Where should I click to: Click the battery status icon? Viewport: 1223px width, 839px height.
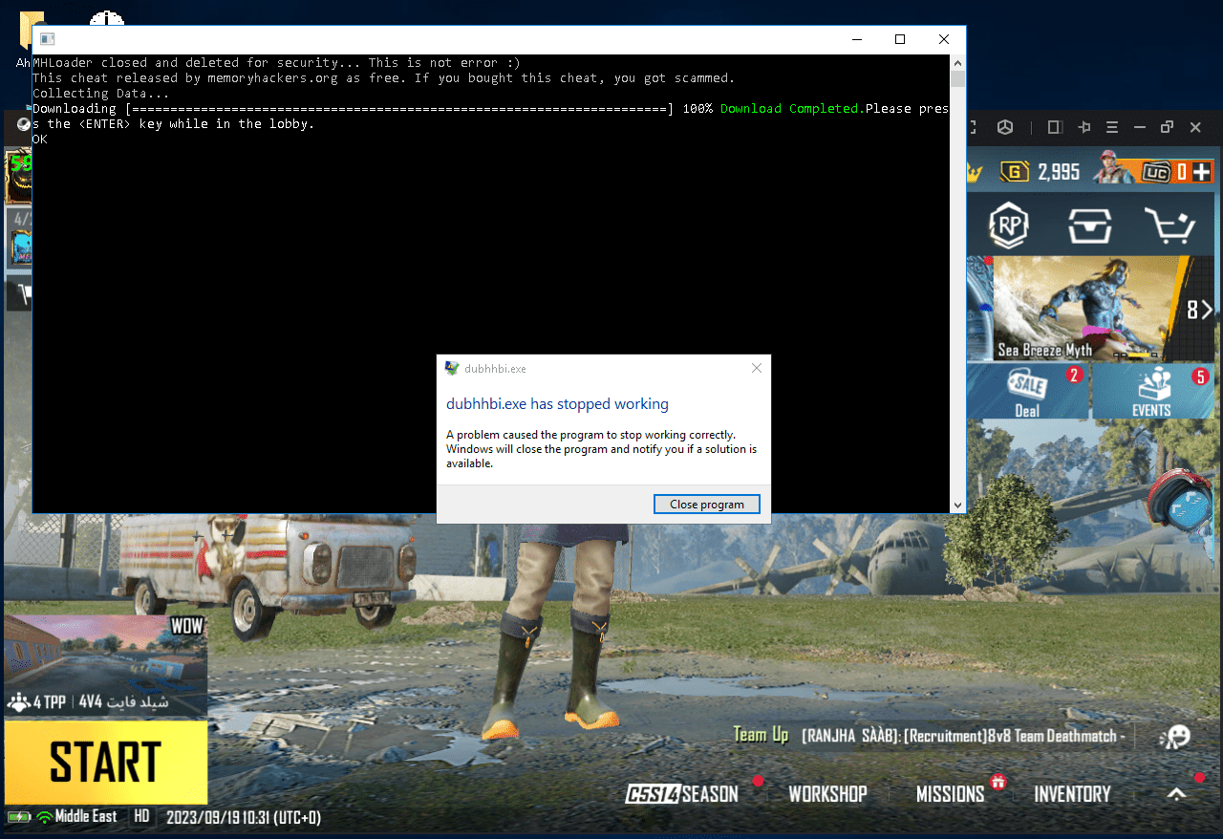pos(19,817)
